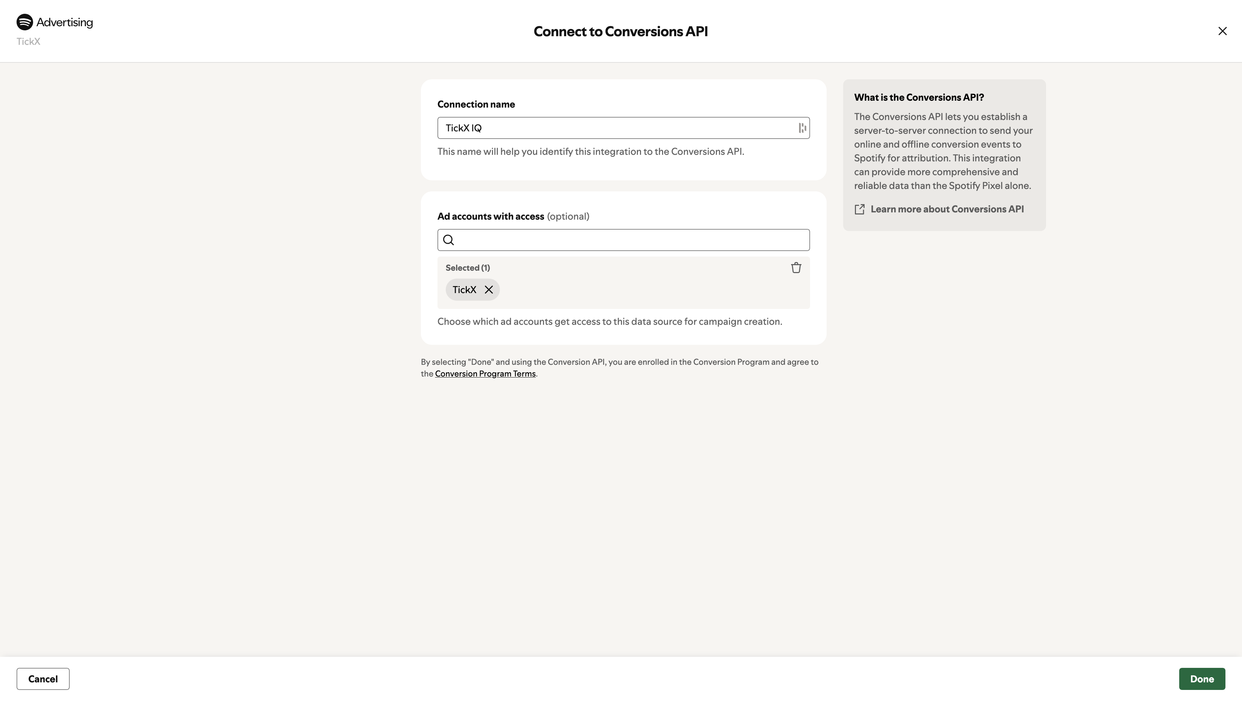
Task: Click the Spotify circle icon top left
Action: 24,21
